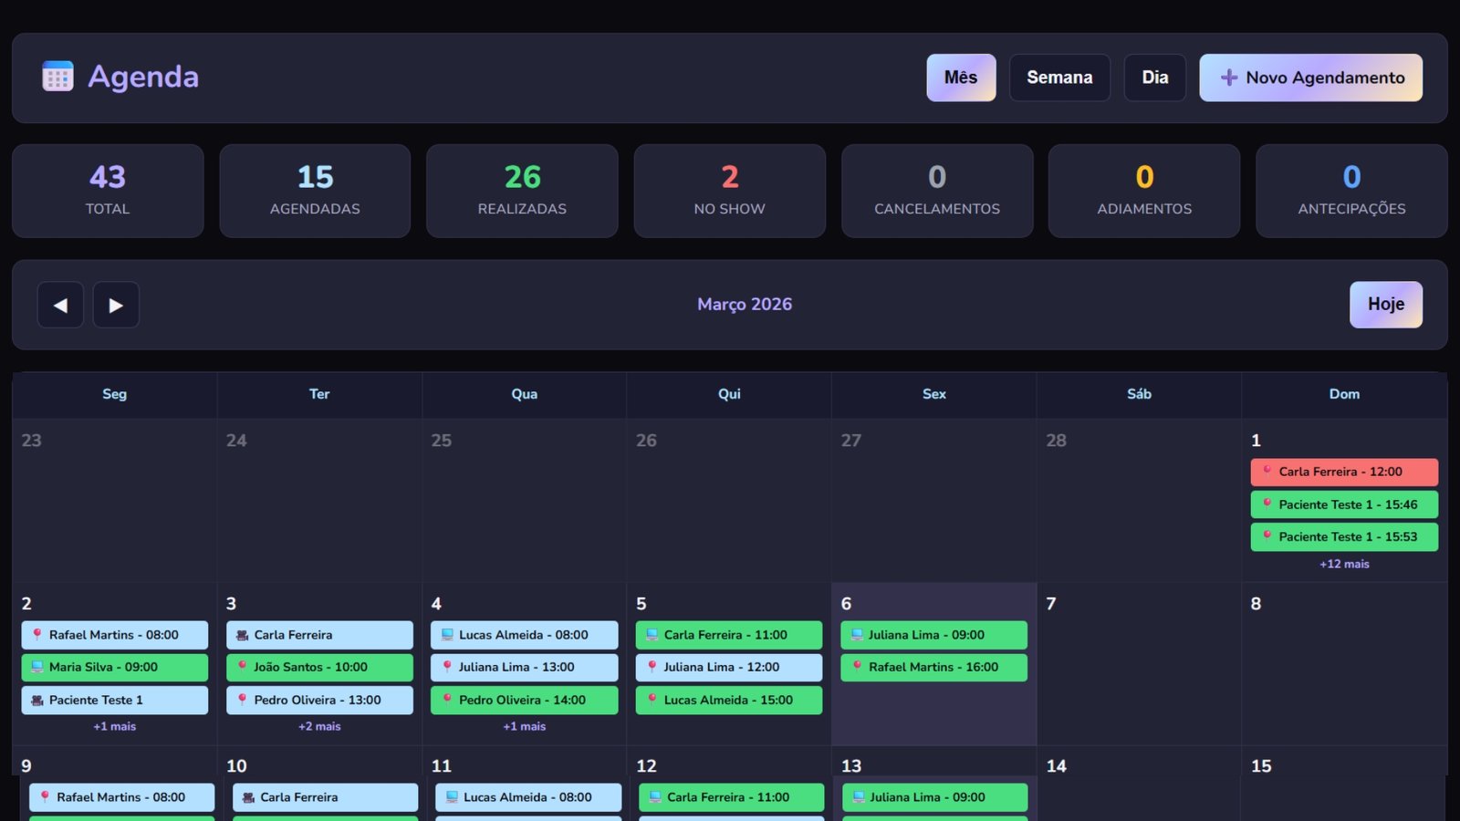Click plus icon in Novo Agendamento

pos(1228,78)
